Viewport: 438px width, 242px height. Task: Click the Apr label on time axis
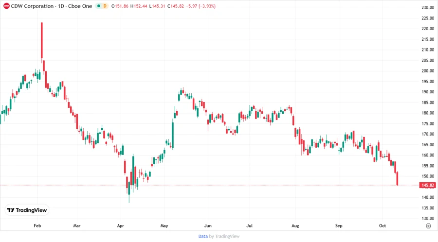pyautogui.click(x=120, y=225)
